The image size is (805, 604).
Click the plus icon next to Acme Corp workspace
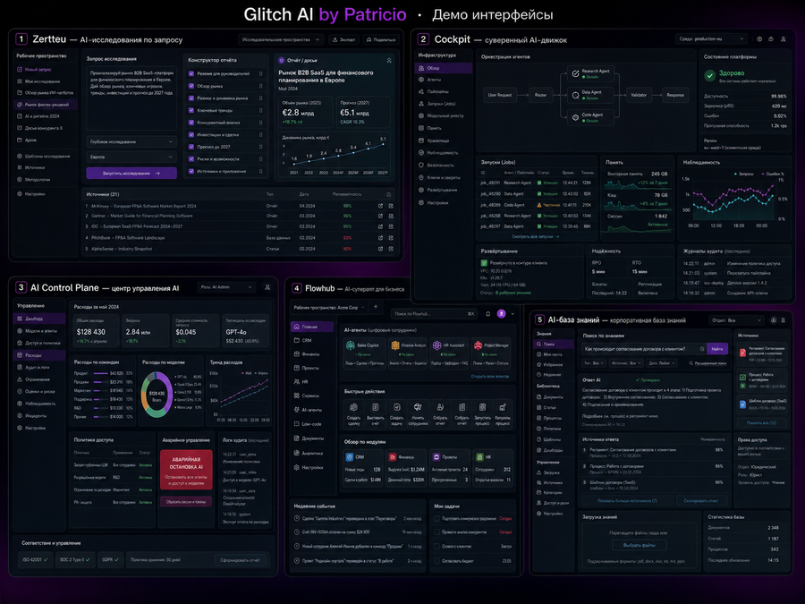376,307
